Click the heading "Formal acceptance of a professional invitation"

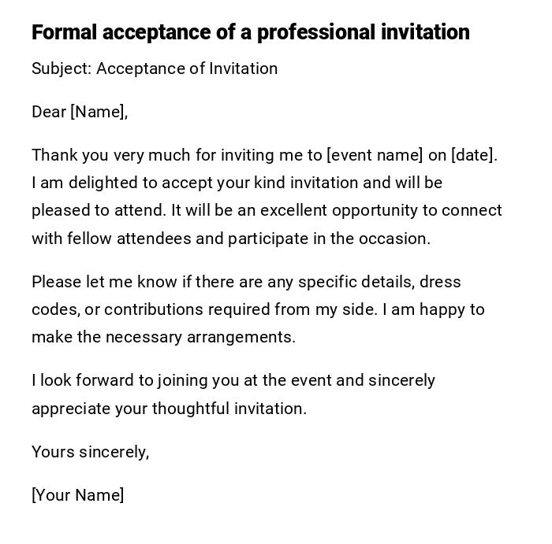[250, 32]
